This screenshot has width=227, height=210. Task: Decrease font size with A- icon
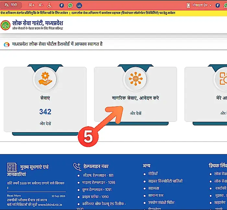point(41,5)
